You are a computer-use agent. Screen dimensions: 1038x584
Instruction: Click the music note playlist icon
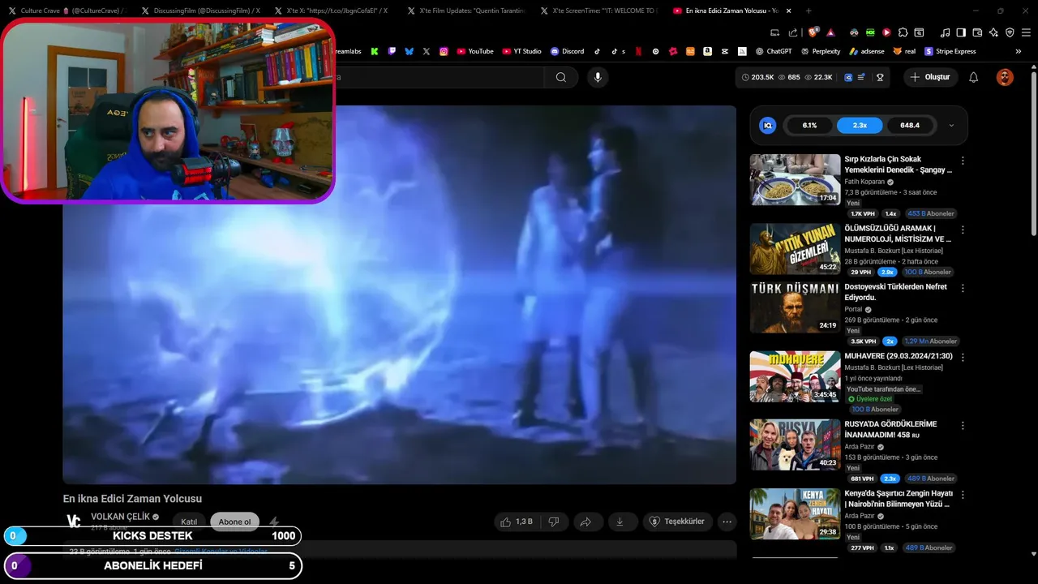click(945, 32)
